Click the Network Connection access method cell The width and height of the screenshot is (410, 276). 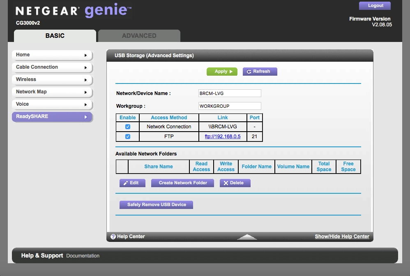click(x=169, y=127)
